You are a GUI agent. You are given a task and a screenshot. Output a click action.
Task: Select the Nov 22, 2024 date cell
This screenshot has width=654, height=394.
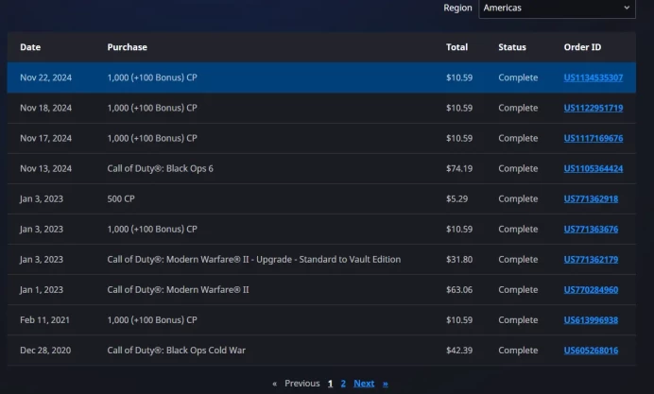click(x=45, y=77)
